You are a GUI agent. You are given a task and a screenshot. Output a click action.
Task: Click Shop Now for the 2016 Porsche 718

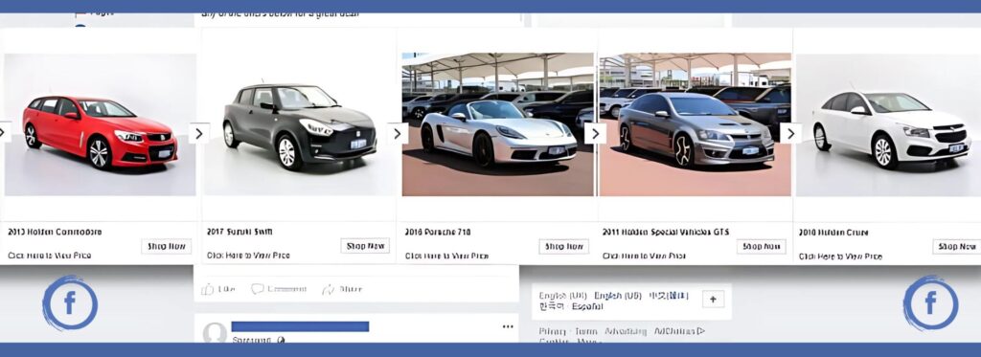tap(563, 246)
